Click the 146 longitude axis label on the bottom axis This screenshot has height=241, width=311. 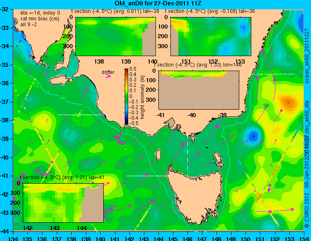point(187,239)
